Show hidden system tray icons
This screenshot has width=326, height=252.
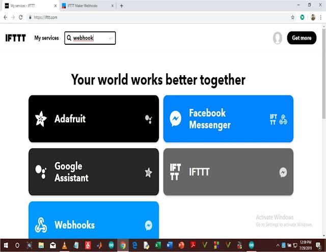point(278,245)
